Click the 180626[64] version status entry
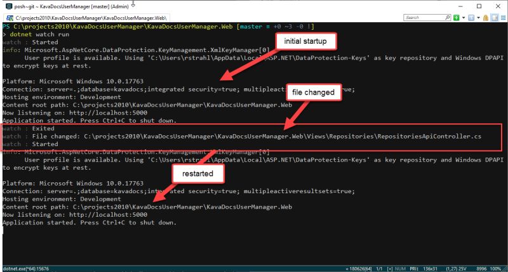The image size is (508, 272). click(x=359, y=269)
